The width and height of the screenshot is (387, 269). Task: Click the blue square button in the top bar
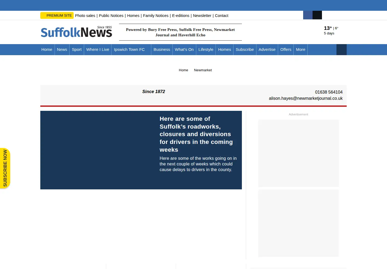pos(308,15)
